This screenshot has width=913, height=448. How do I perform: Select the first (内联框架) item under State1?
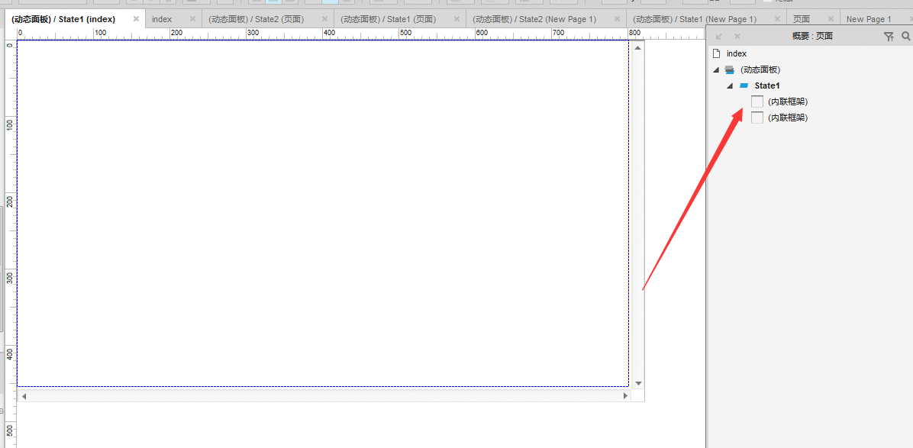788,102
